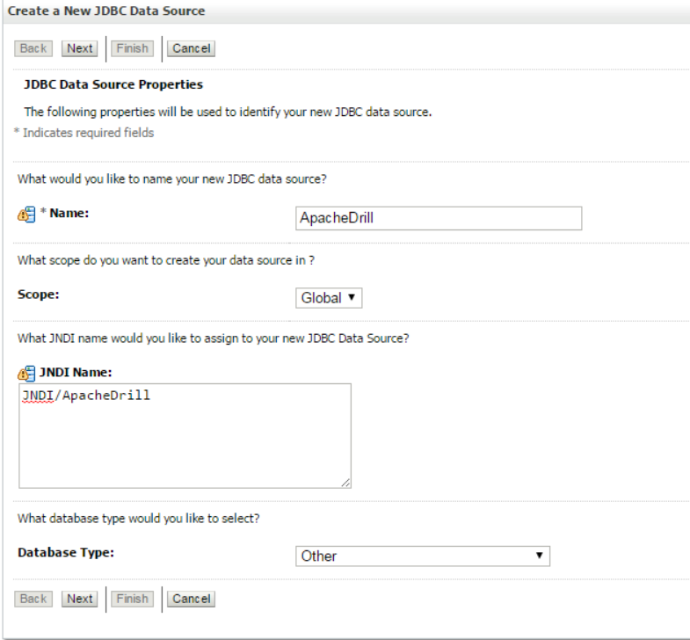Click the top Back button
The width and height of the screenshot is (690, 640).
(33, 48)
